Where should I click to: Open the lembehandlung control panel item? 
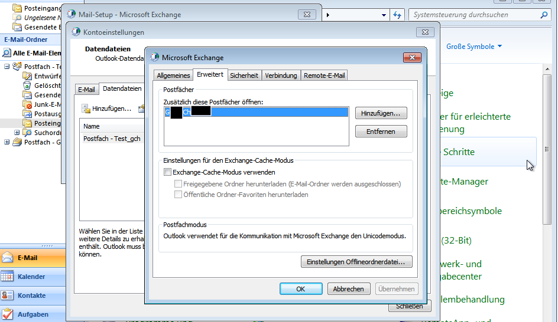coord(473,299)
